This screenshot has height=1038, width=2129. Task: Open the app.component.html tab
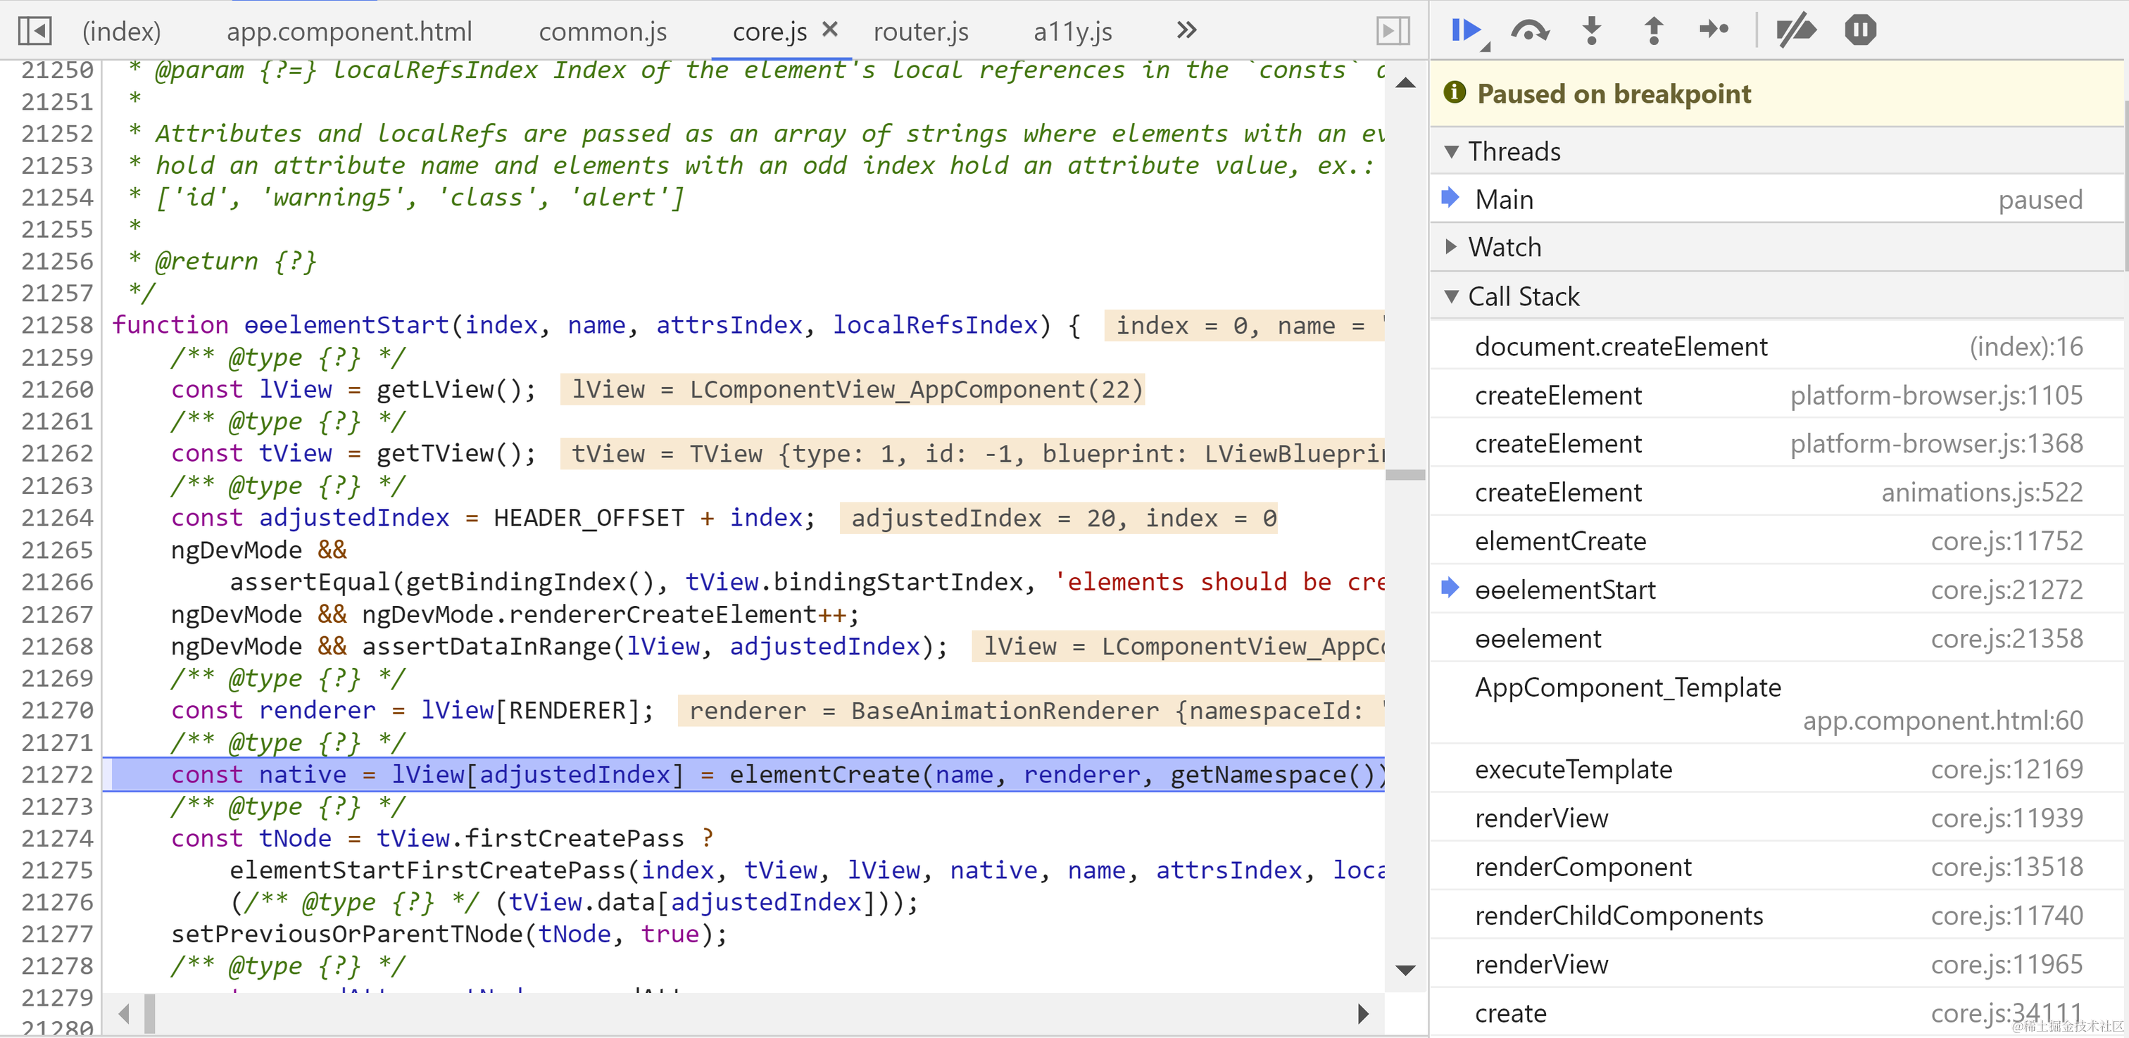point(348,32)
